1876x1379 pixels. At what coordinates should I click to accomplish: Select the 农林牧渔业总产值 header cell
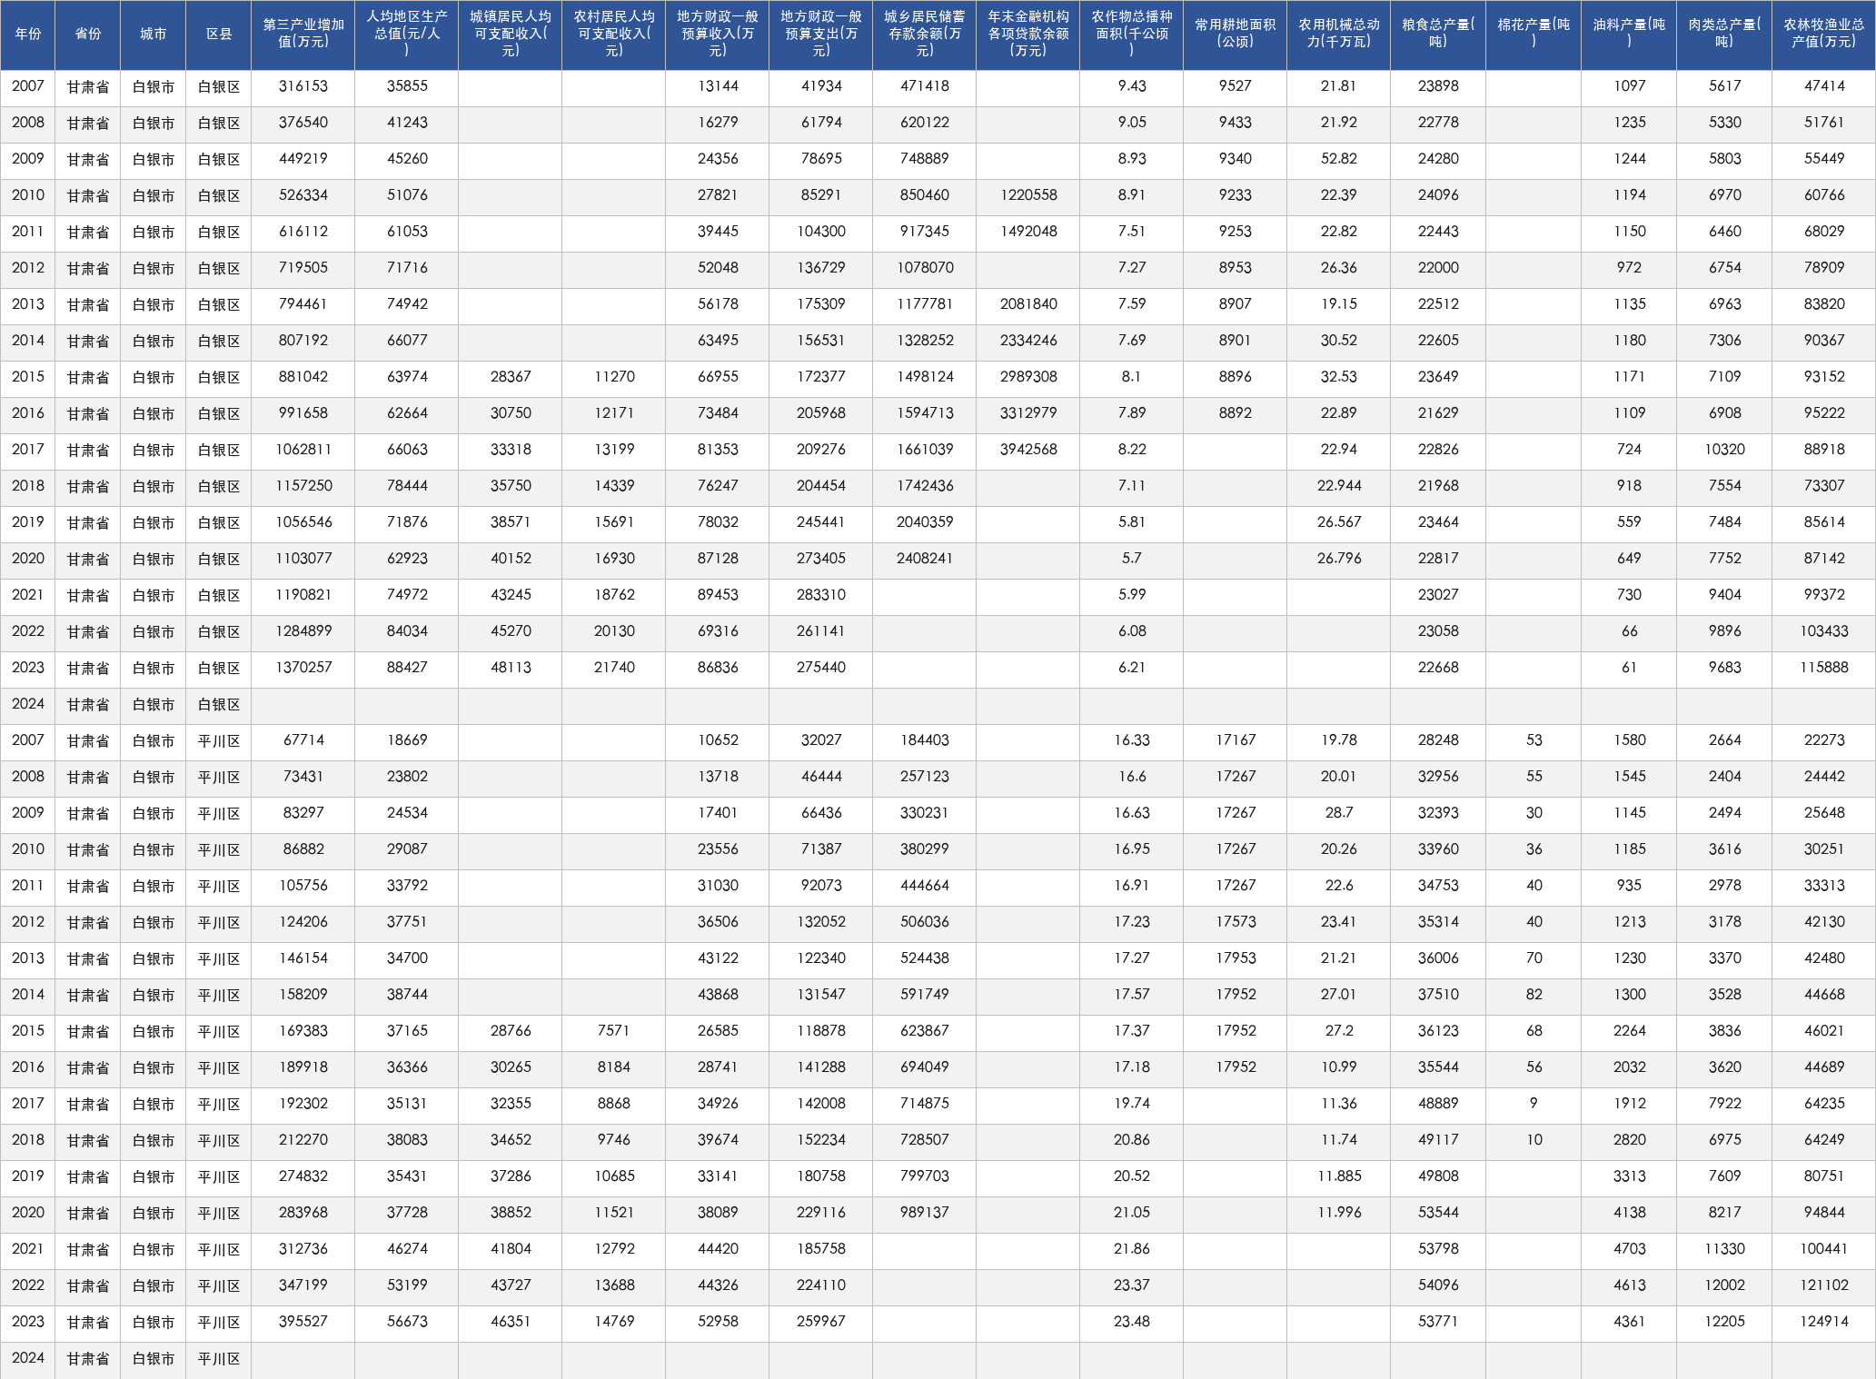click(x=1823, y=35)
